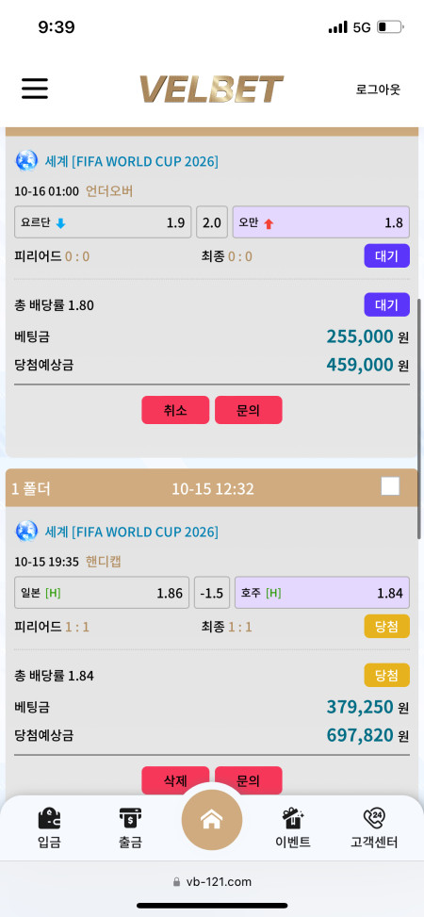
Task: Go to home via center house icon
Action: pos(212,819)
